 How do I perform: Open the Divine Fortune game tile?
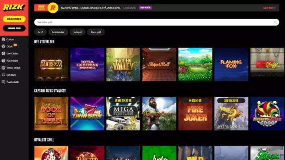[231, 114]
